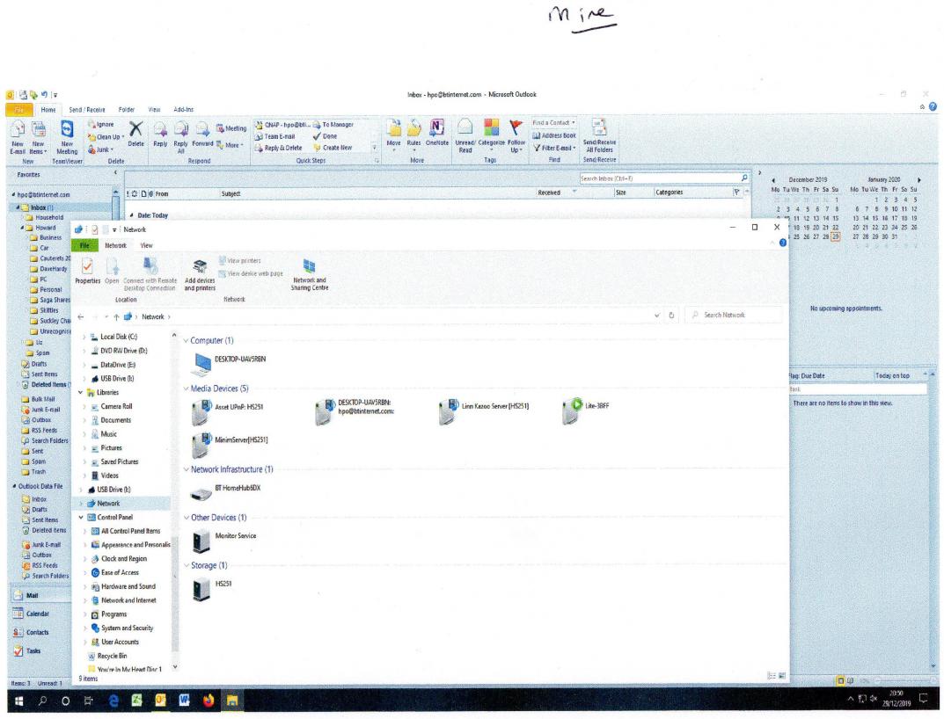Collapse Control Panel in the navigation tree

tap(81, 518)
